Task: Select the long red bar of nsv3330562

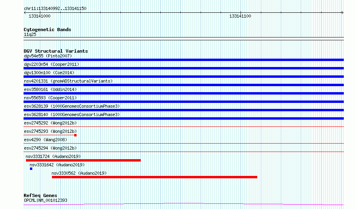Action: [154, 177]
